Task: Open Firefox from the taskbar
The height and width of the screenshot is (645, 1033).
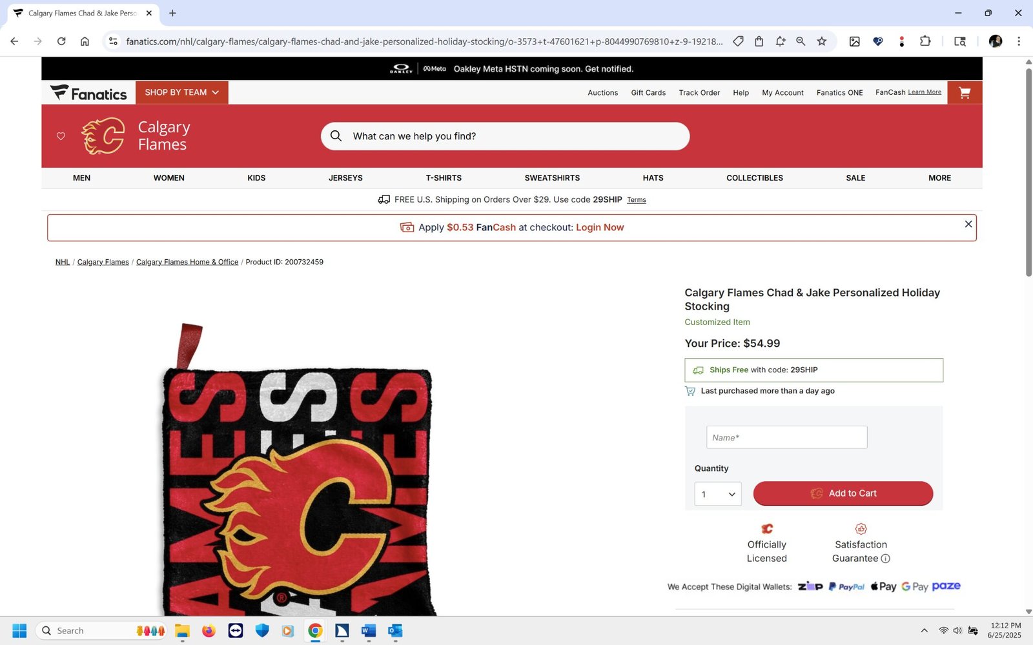Action: coord(209,631)
